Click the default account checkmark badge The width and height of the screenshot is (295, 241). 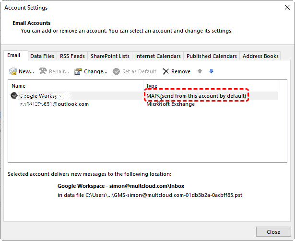pos(14,96)
